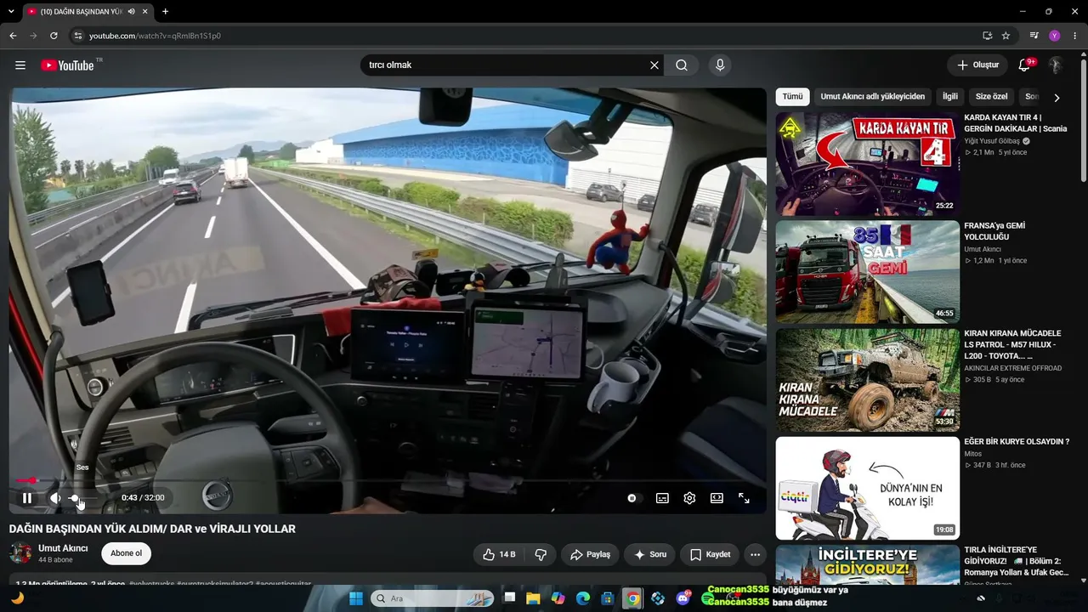Clear the search box text
The width and height of the screenshot is (1088, 612).
[654, 65]
